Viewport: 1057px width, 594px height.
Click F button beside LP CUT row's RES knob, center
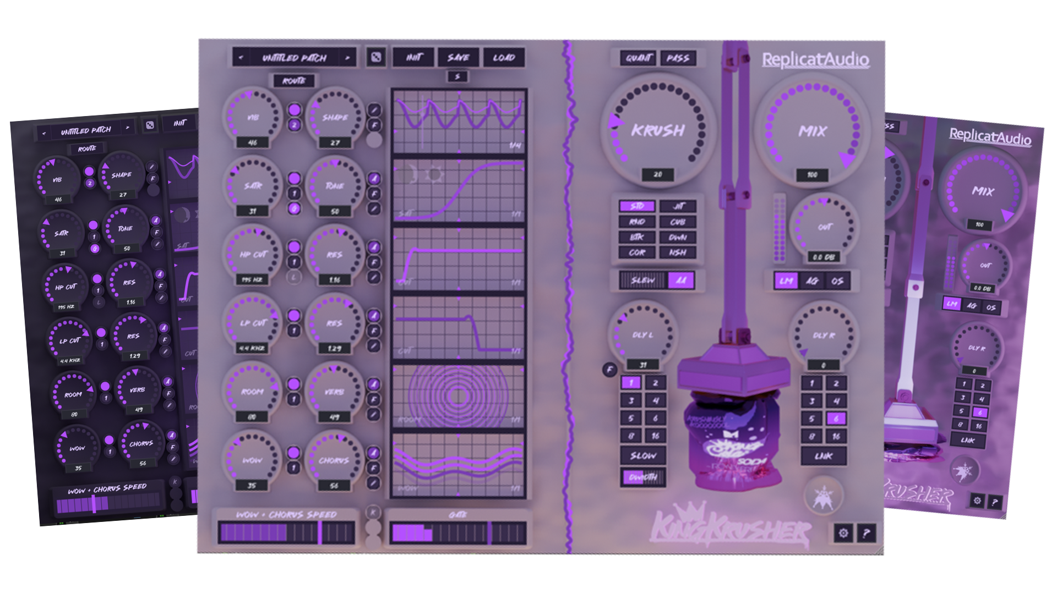click(x=374, y=331)
